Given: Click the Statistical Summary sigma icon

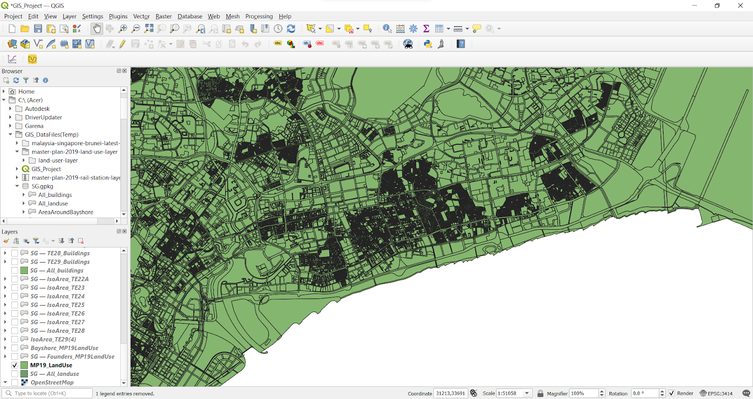Looking at the screenshot, I should pyautogui.click(x=426, y=29).
